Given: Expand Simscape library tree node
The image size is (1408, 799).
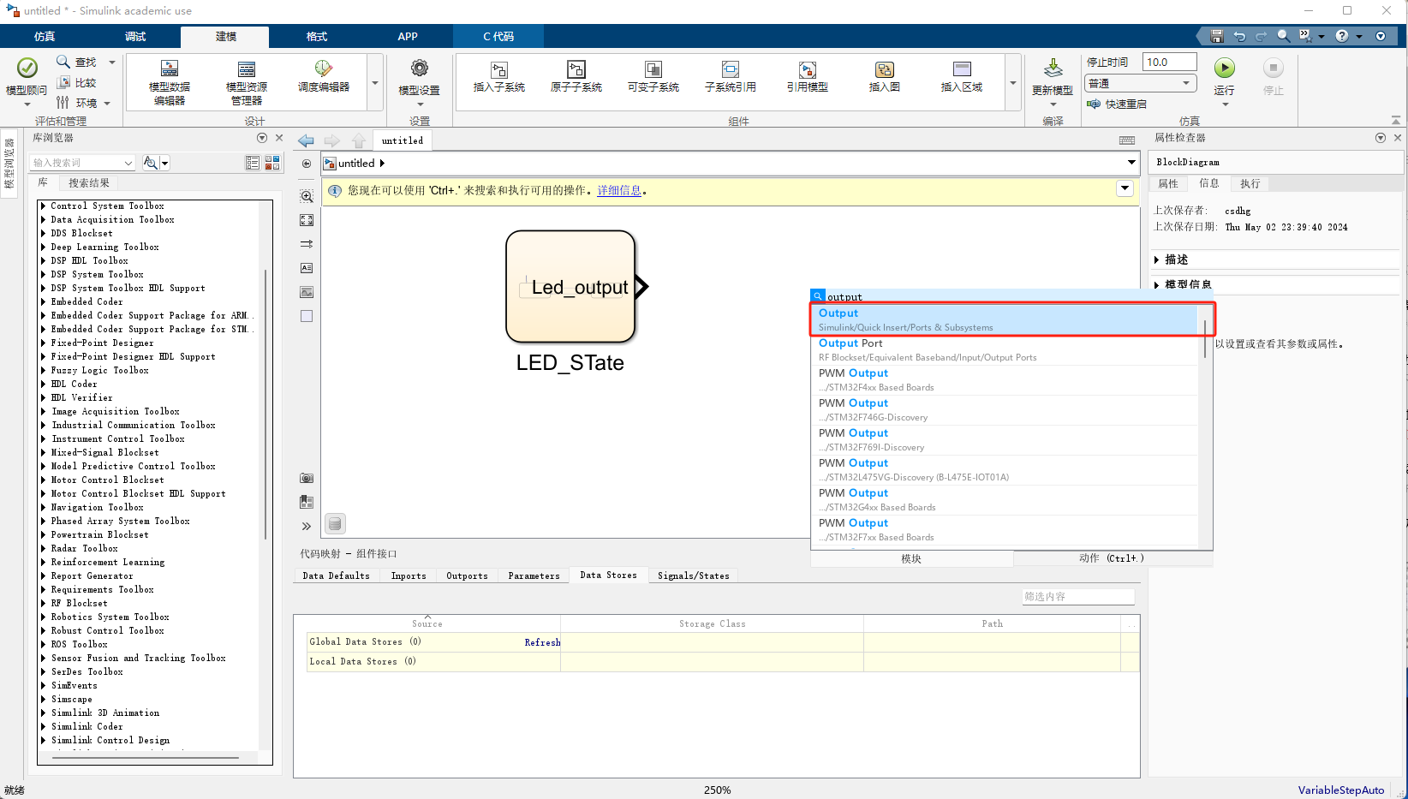Looking at the screenshot, I should tap(43, 699).
